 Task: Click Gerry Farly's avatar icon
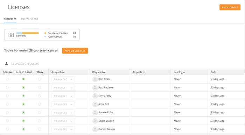(95, 96)
